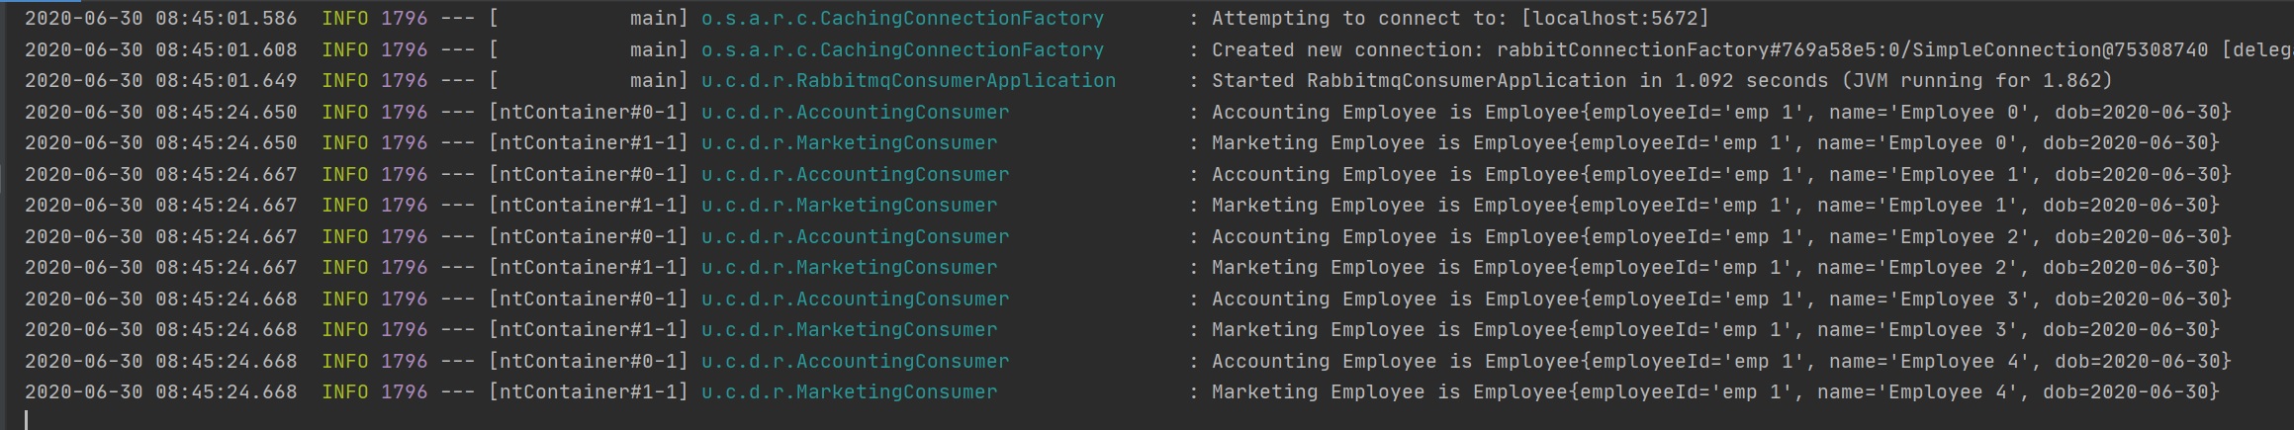This screenshot has height=430, width=2294.
Task: Click CachingConnectionFactory class in the first line
Action: pyautogui.click(x=902, y=19)
